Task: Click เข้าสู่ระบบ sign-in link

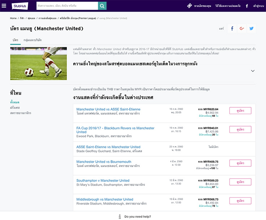Action: 258,6
